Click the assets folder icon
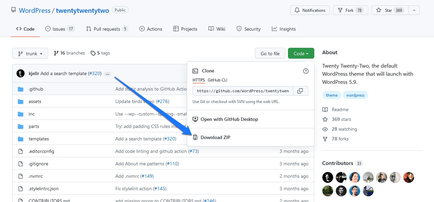 coord(21,102)
